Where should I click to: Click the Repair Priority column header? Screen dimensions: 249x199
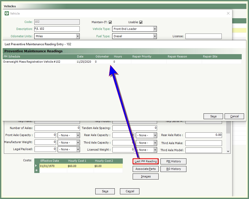(x=142, y=56)
